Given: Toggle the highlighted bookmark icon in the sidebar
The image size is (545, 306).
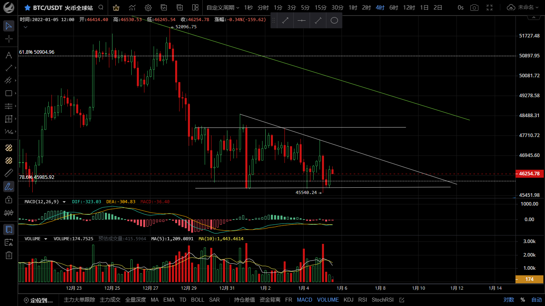Looking at the screenshot, I should (x=9, y=229).
